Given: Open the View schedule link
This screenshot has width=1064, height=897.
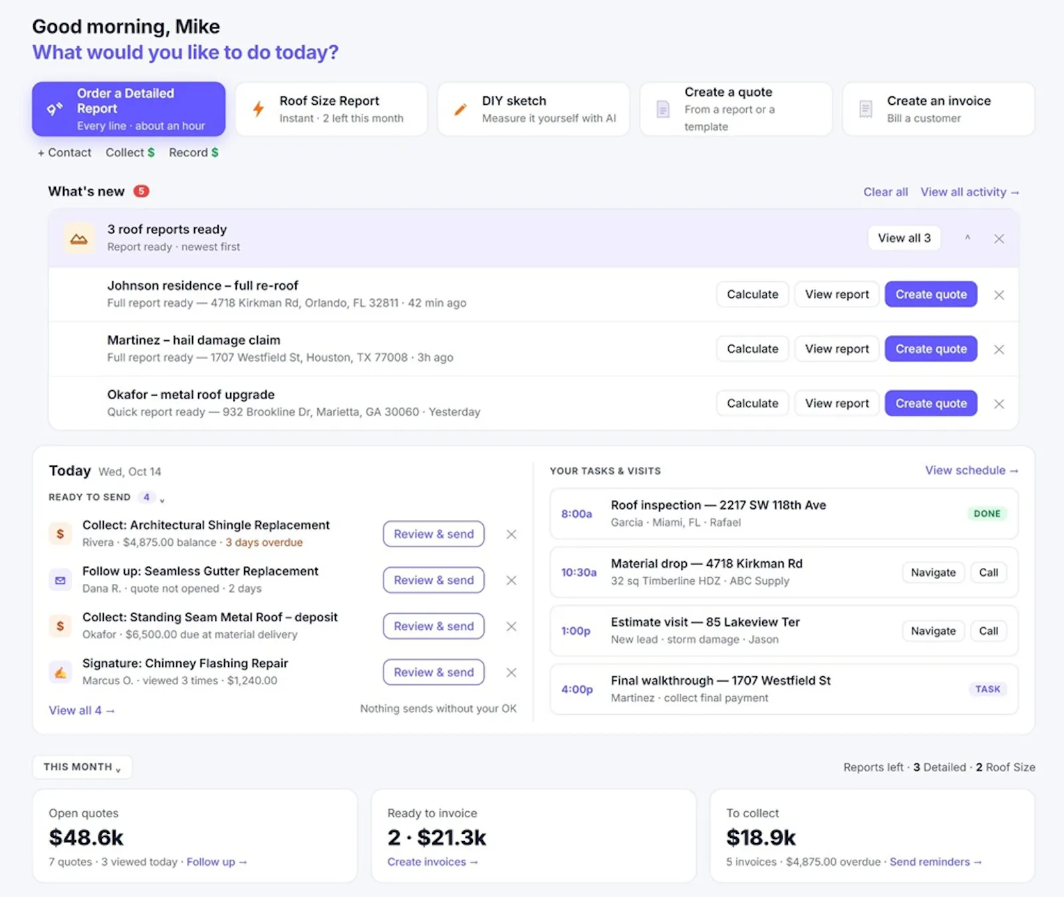Looking at the screenshot, I should (972, 471).
